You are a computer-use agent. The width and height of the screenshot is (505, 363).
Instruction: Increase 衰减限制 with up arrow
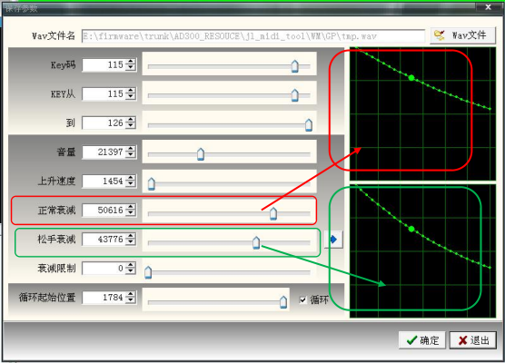(x=130, y=265)
